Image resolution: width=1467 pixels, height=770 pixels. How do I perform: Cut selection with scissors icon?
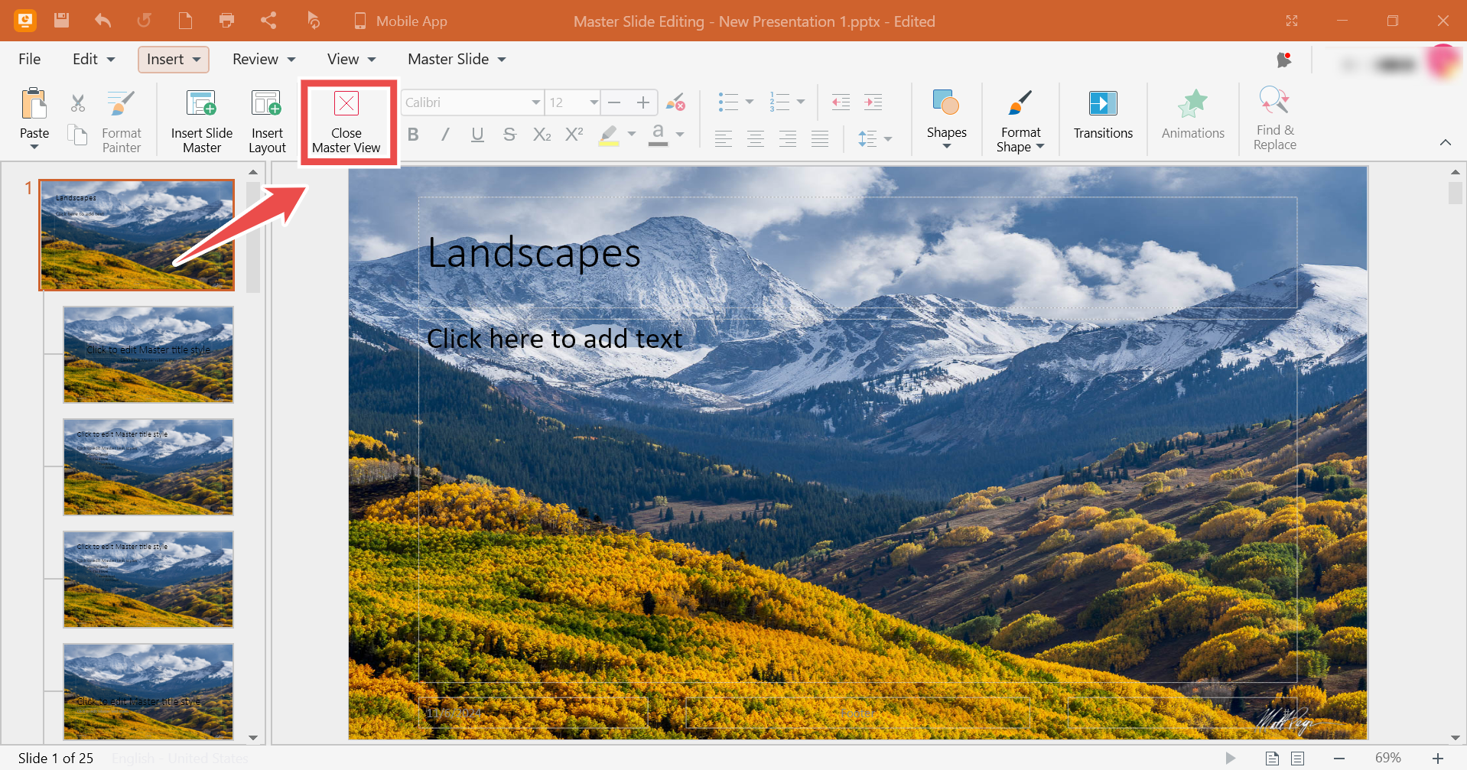[78, 103]
